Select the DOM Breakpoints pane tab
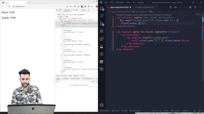This screenshot has height=114, width=204. [88, 79]
